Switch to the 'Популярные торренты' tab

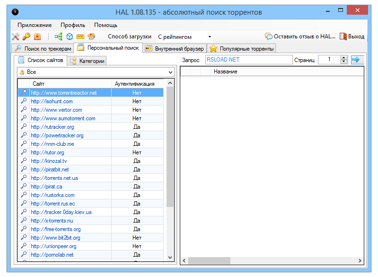click(242, 49)
